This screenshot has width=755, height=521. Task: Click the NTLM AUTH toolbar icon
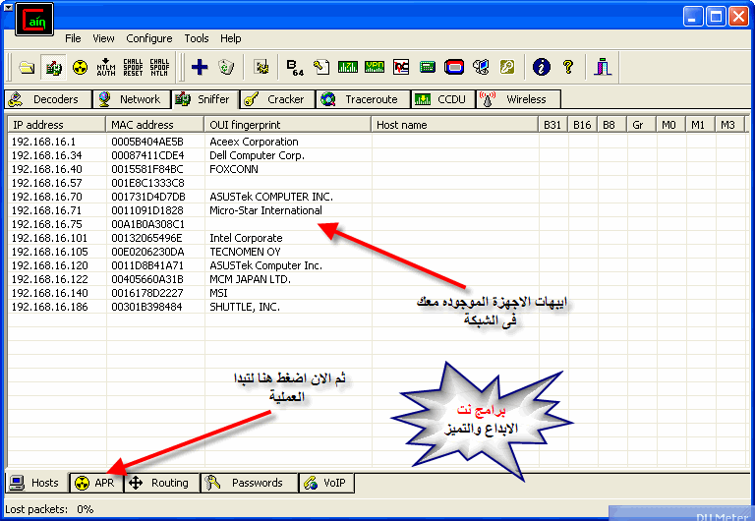[x=106, y=67]
